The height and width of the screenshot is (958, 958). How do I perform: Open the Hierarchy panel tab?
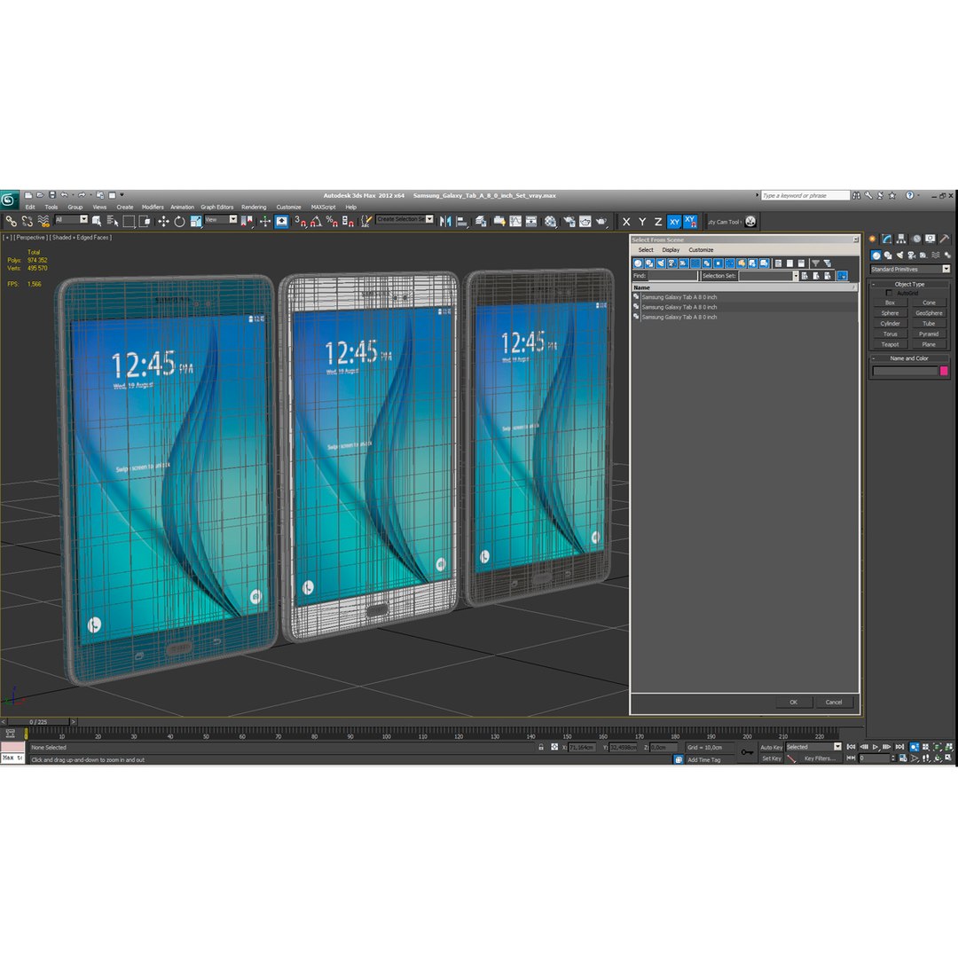pos(901,239)
